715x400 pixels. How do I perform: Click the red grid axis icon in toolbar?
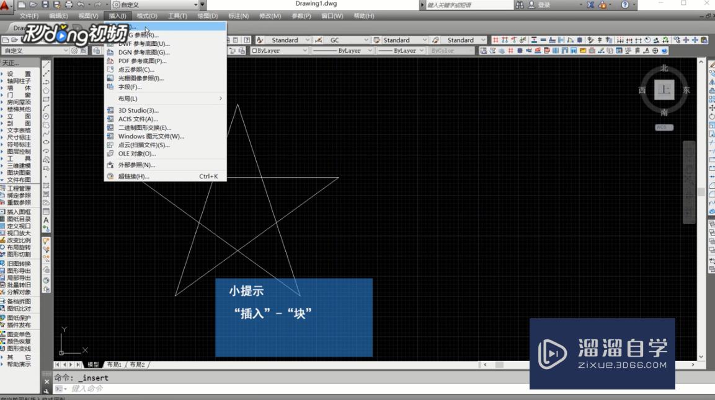pos(495,40)
